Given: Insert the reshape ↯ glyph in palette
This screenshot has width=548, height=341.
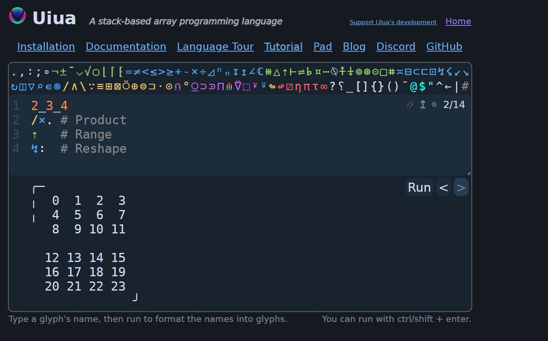Looking at the screenshot, I should (441, 72).
